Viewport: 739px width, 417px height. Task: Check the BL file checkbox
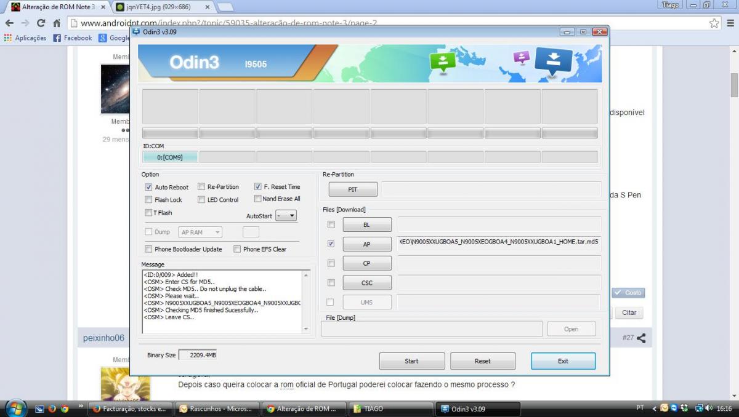click(x=331, y=224)
